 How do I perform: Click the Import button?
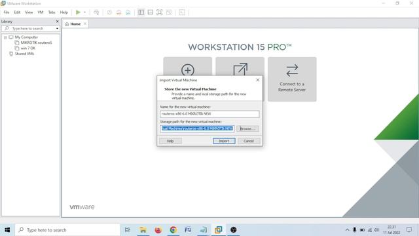pyautogui.click(x=224, y=141)
